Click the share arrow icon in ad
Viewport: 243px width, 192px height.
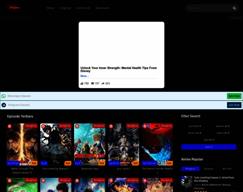(x=103, y=84)
